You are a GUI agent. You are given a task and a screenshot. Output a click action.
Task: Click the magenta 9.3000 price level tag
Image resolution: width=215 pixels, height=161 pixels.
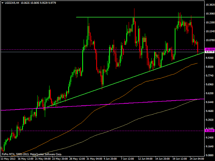click(209, 131)
